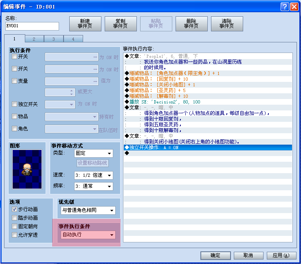Image resolution: width=301 pixels, height=264 pixels.
Task: Select 增减物品 [回复剂] + 10 line
Action: (x=208, y=79)
